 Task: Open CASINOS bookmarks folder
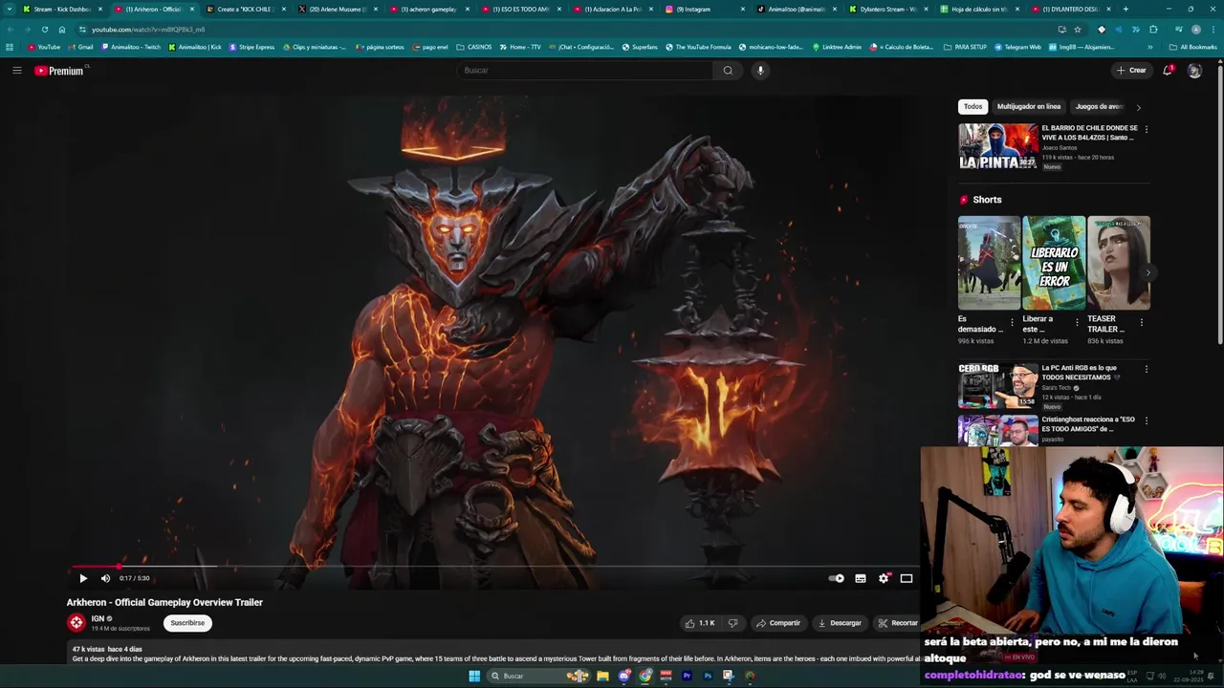(x=474, y=47)
